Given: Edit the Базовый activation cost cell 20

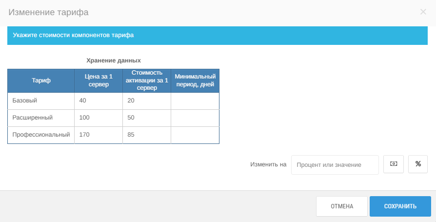Looking at the screenshot, I should (x=147, y=101).
